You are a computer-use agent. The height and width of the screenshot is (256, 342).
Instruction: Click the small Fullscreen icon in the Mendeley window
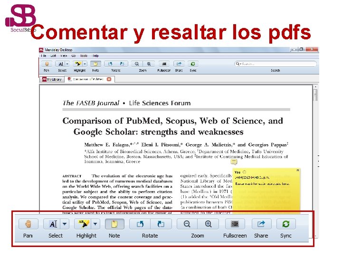164,64
